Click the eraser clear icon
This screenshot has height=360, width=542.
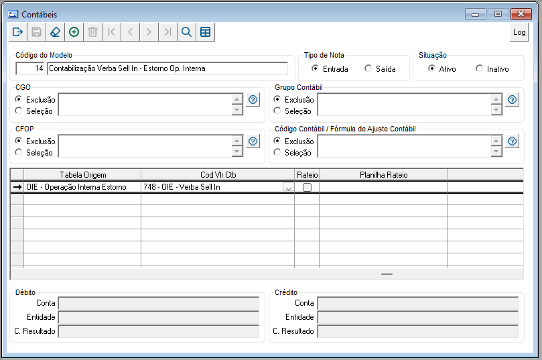pos(56,32)
